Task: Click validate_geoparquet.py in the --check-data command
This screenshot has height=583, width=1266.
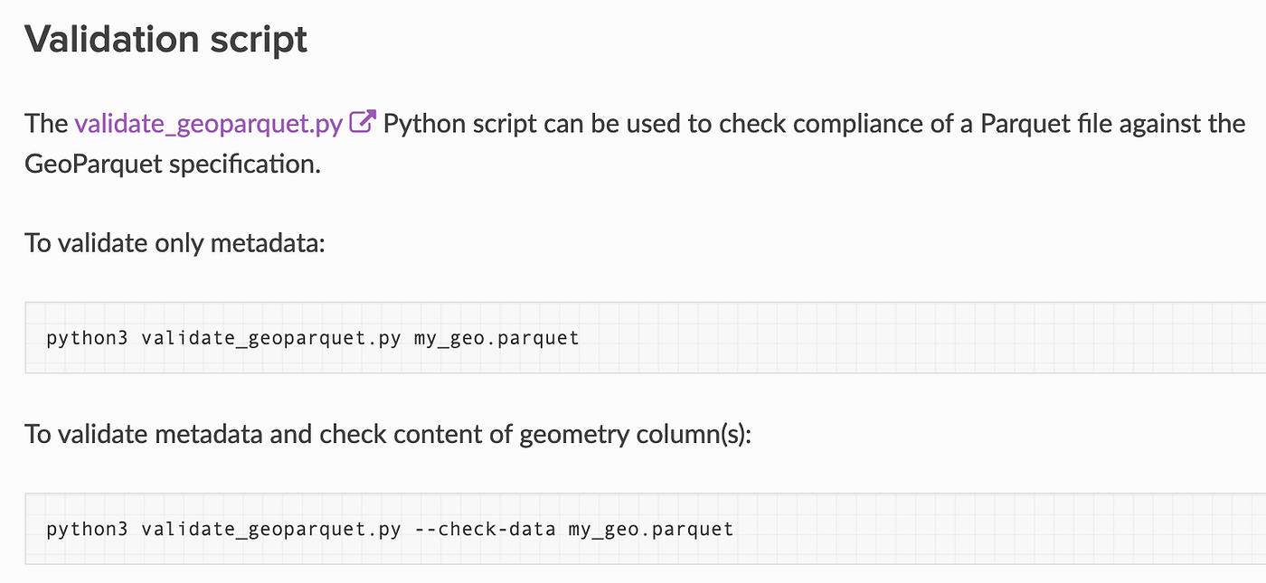Action: click(x=271, y=529)
